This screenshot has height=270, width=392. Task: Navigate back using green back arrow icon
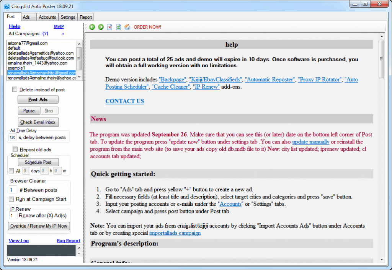[x=92, y=27]
